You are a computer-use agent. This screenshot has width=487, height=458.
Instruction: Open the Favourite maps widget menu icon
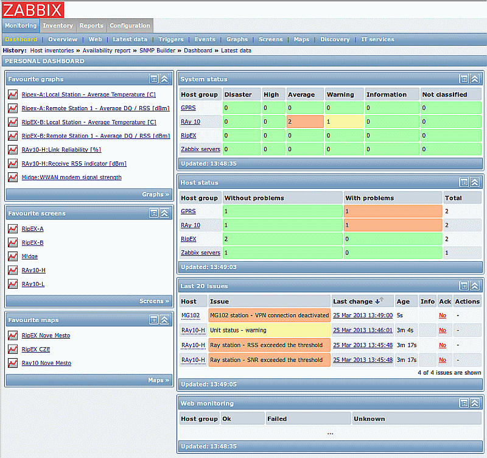[154, 320]
